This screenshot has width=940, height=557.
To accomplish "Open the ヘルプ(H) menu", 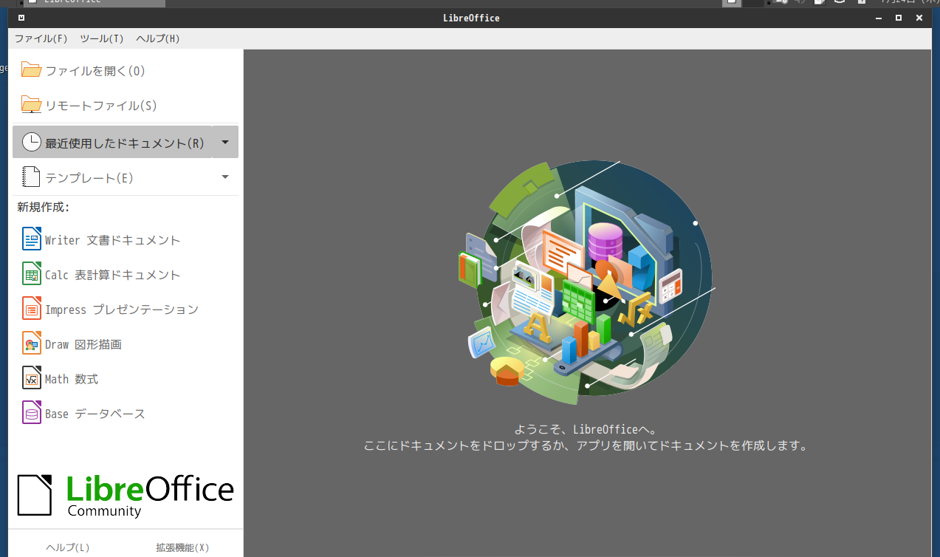I will click(x=157, y=38).
